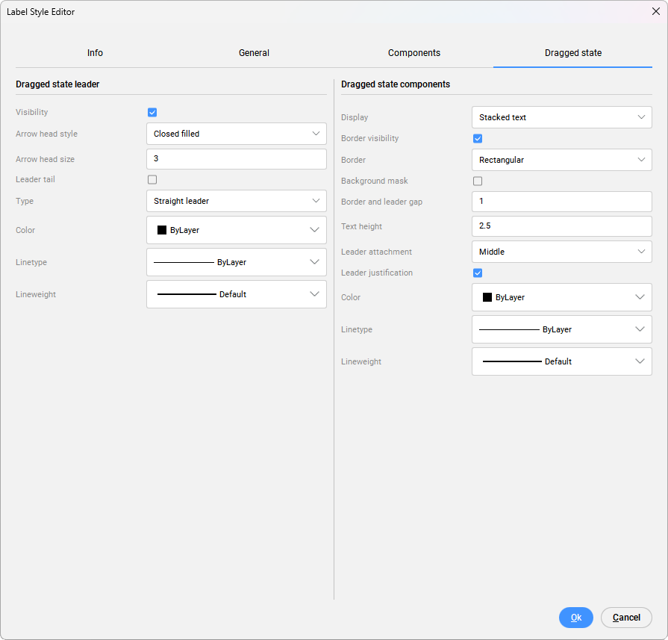Open the Stacked text Display dropdown

pos(561,118)
